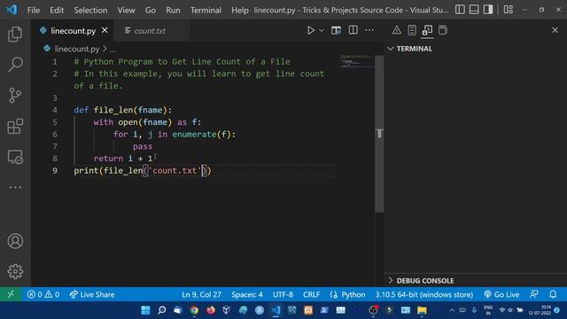Screen dimensions: 567x319
Task: Open Firefox from taskbar
Action: pyautogui.click(x=211, y=310)
